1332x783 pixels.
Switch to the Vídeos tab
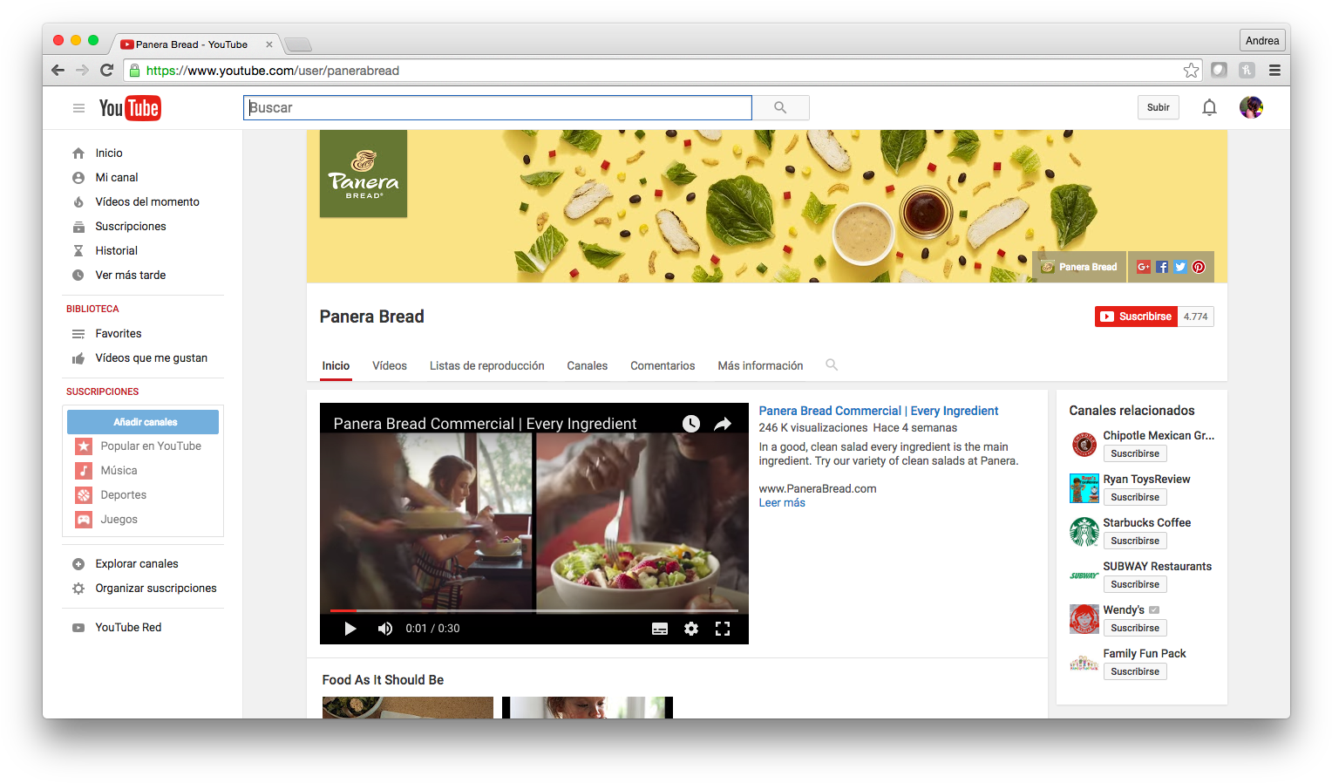pyautogui.click(x=389, y=366)
